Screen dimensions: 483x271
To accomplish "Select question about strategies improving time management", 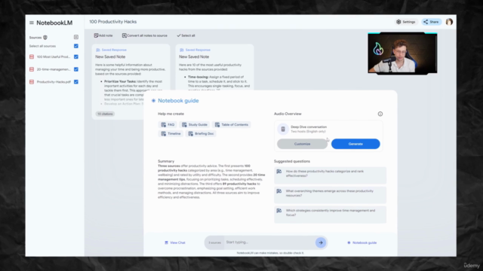I will pos(330,215).
